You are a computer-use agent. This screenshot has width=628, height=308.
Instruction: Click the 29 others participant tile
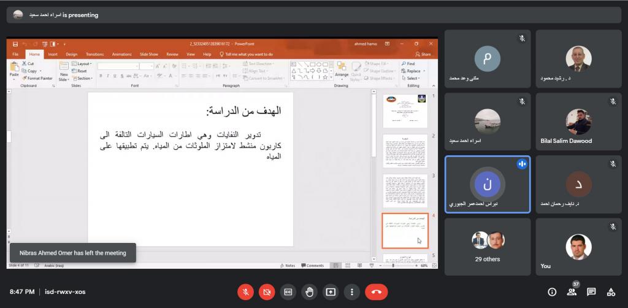point(488,246)
